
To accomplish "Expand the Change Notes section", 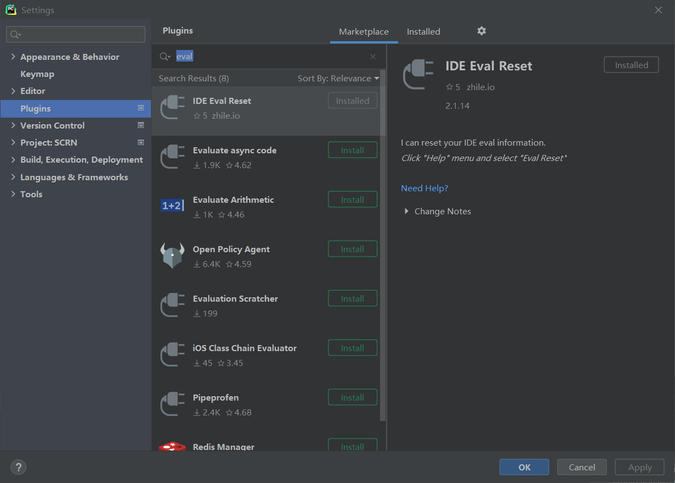I will [x=406, y=211].
